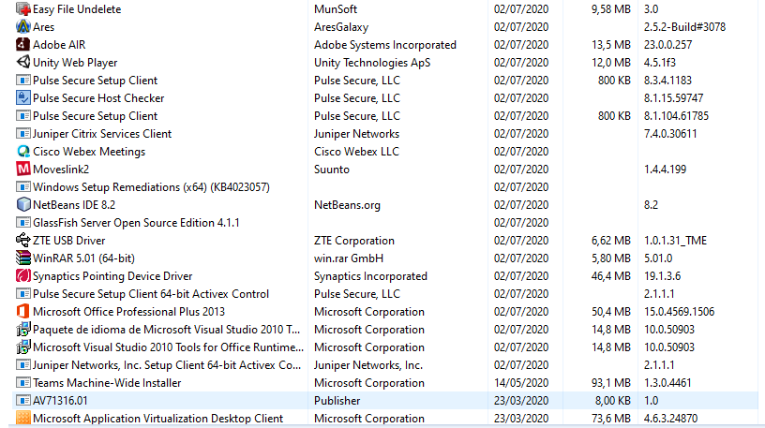
Task: Select the Easy File Undelete program name
Action: [77, 9]
